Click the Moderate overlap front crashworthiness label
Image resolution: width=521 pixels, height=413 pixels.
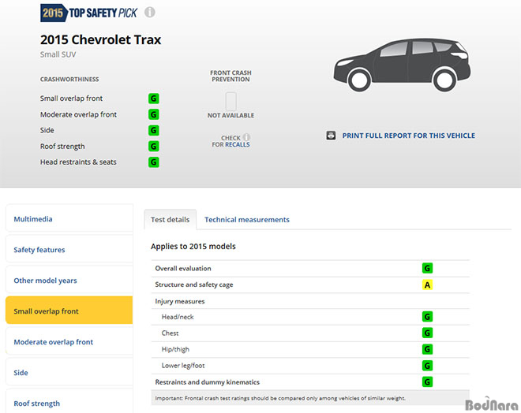point(78,114)
